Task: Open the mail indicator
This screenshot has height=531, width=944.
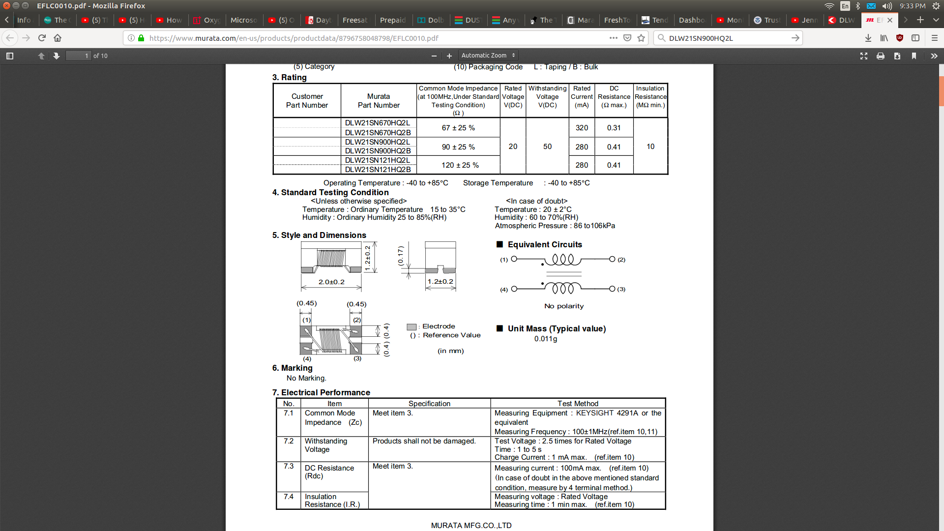Action: pos(871,6)
